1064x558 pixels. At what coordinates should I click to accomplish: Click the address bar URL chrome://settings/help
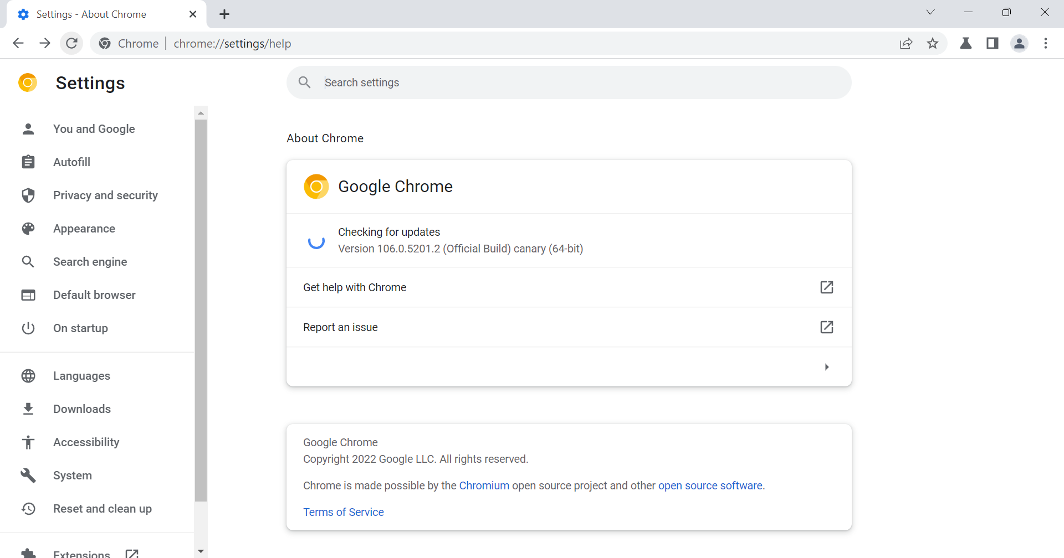[x=232, y=43]
